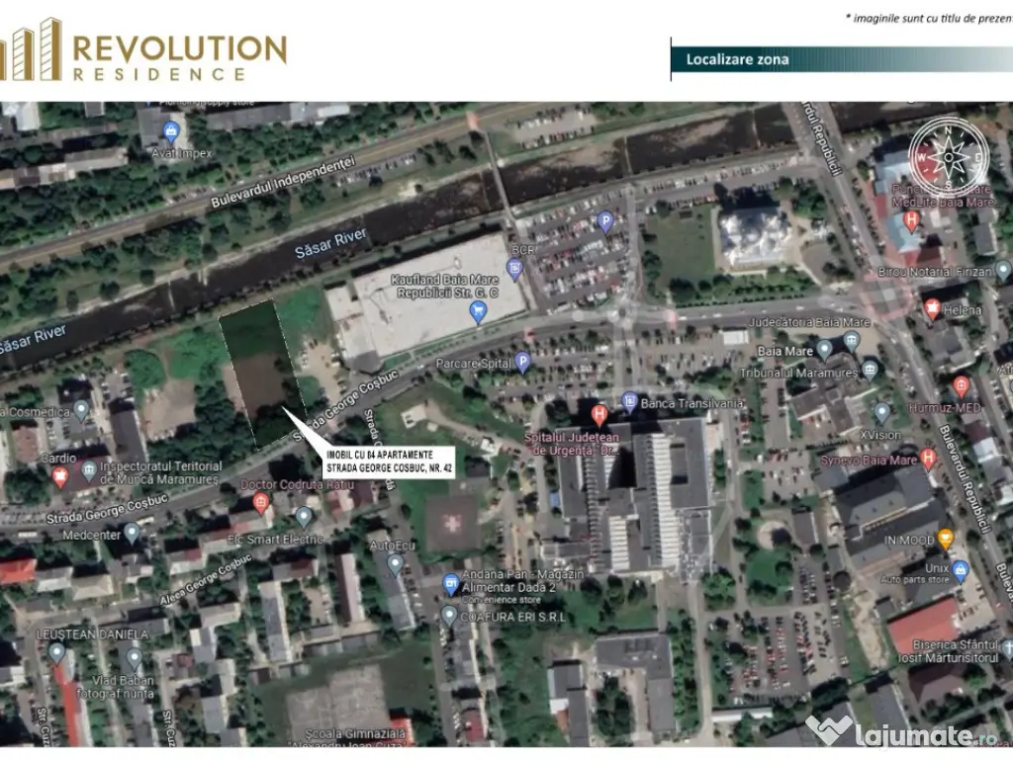This screenshot has height=759, width=1013.
Task: Open the Banca Transilvania bank marker
Action: [629, 400]
